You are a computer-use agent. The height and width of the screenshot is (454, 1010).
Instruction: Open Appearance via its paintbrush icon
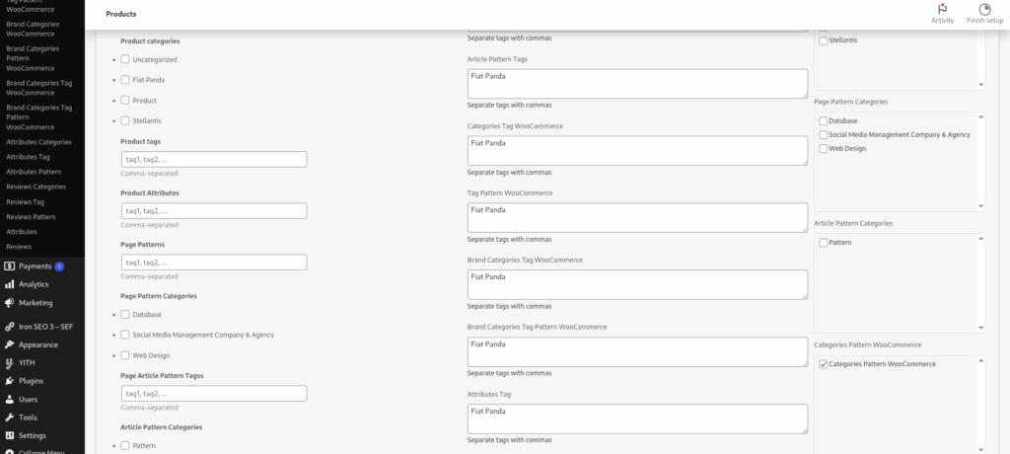click(9, 345)
